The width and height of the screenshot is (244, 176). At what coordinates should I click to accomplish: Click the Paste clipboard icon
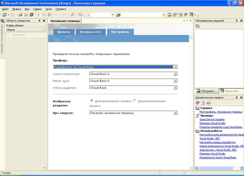click(x=50, y=15)
